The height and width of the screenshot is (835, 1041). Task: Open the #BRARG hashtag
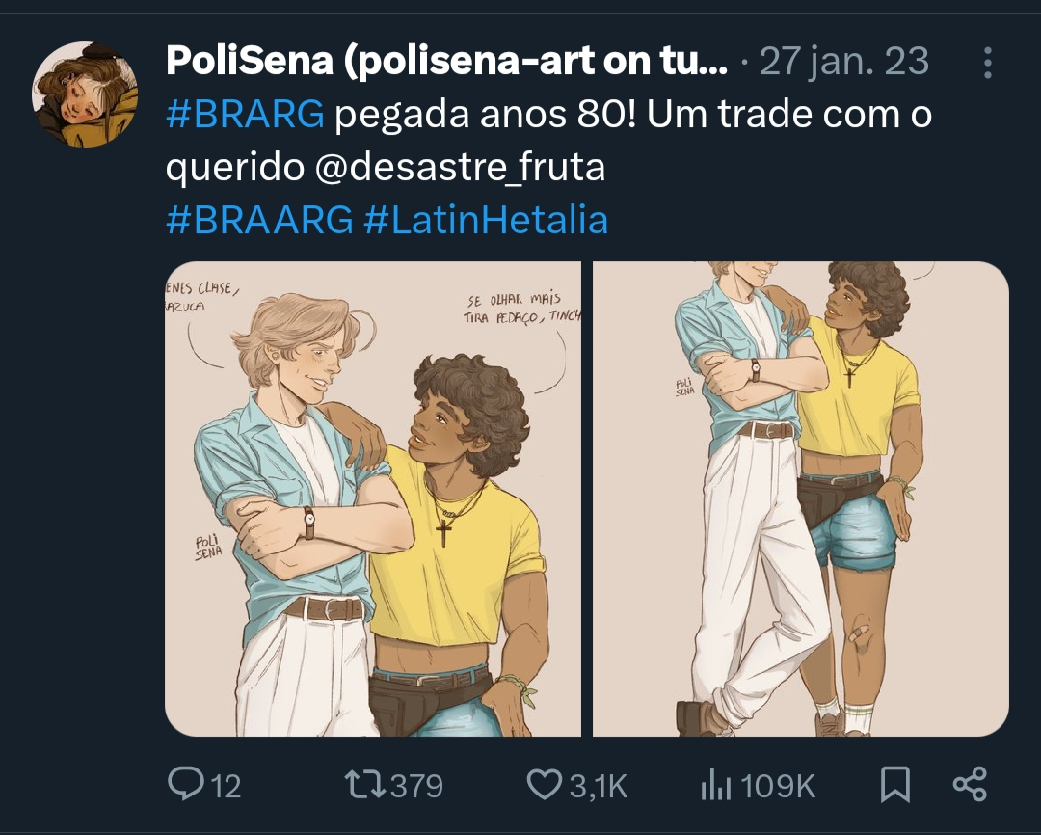coord(245,114)
